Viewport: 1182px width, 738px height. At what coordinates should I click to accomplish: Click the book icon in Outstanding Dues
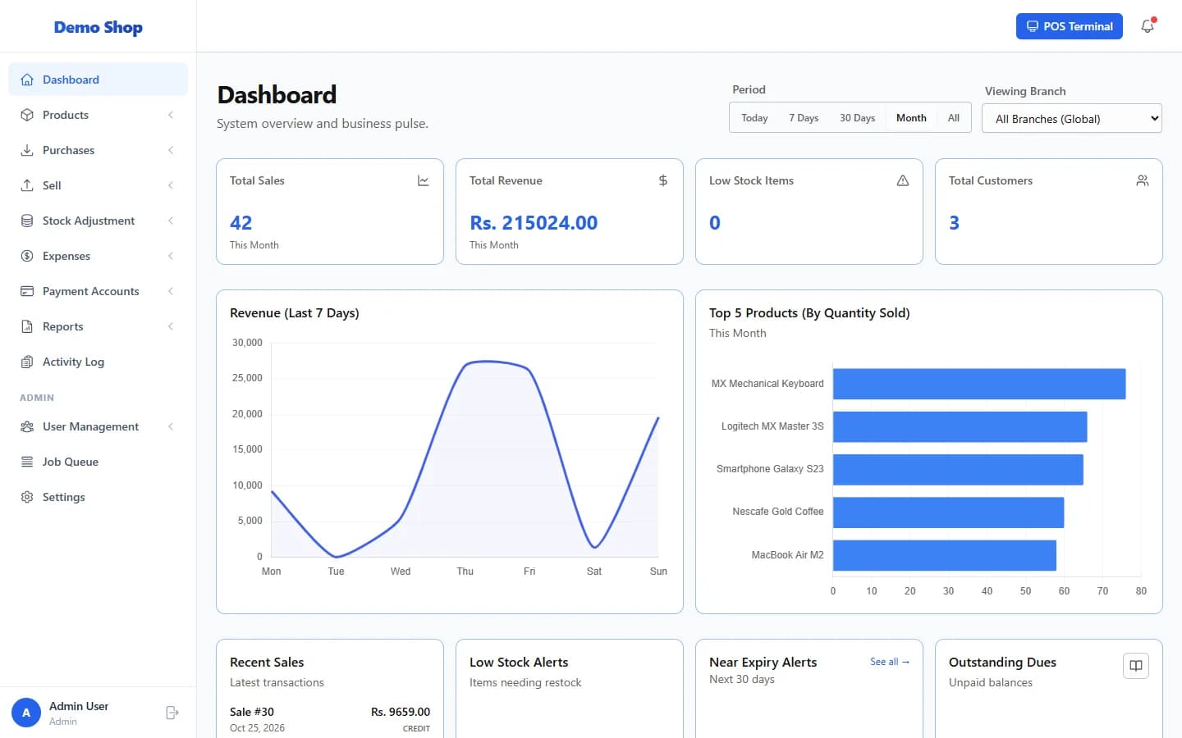pos(1136,666)
